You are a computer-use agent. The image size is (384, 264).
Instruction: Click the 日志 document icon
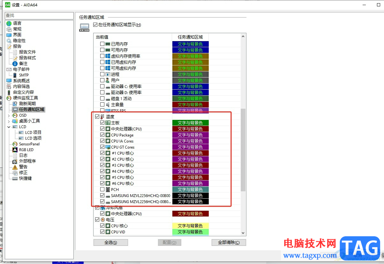point(15,155)
